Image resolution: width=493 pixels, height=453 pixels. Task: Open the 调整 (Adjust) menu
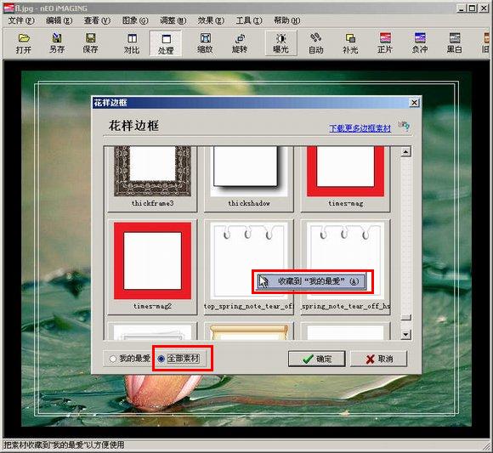(173, 20)
